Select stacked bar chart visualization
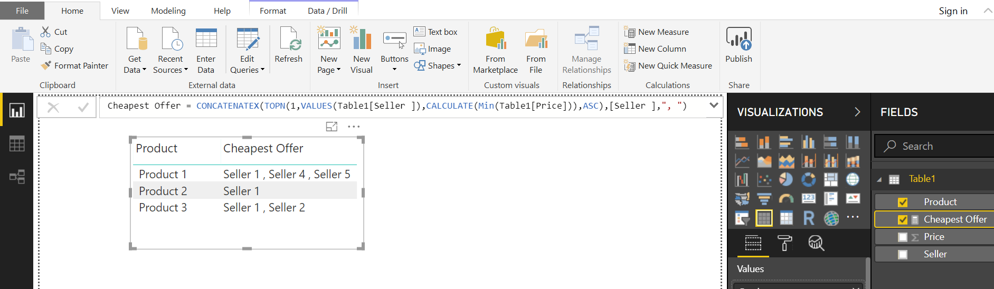 742,142
